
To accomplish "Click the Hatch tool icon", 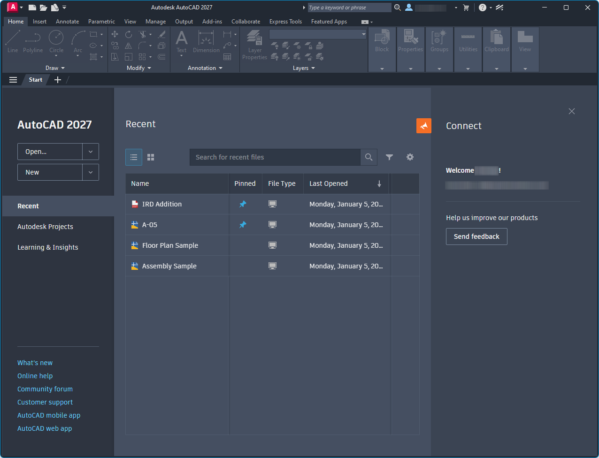I will point(93,57).
